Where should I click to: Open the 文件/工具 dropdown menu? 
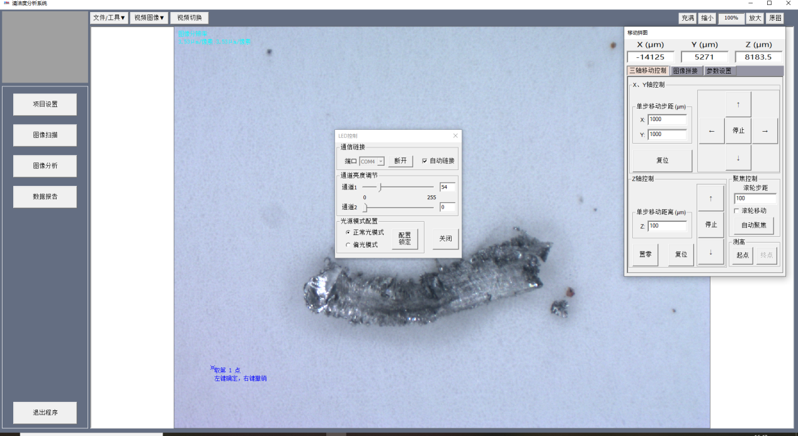pyautogui.click(x=109, y=18)
